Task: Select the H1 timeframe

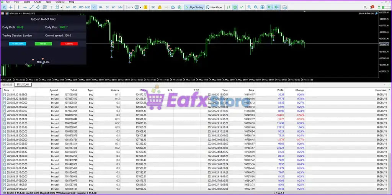Action: [94, 7]
